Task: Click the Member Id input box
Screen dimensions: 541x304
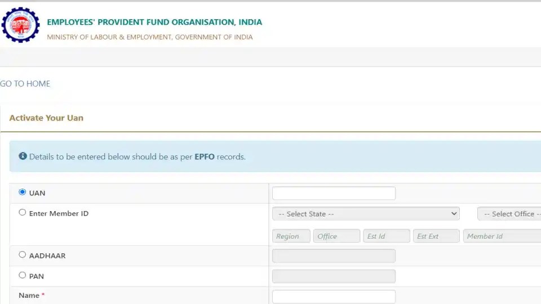Action: [x=502, y=236]
